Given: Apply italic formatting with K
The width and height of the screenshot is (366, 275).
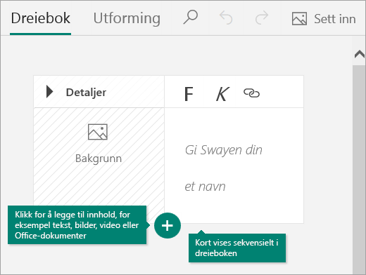Looking at the screenshot, I should (222, 94).
